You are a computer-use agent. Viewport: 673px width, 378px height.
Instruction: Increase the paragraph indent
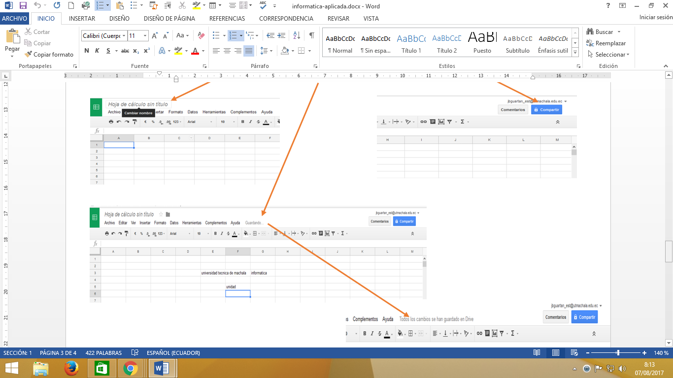point(281,35)
